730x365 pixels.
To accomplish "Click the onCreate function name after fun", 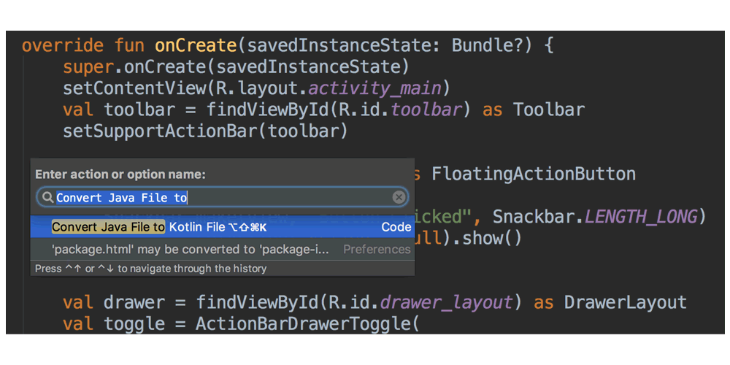I will [x=195, y=45].
